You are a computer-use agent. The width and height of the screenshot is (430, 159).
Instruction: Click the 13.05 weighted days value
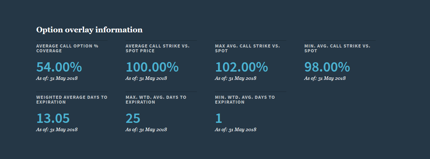click(x=53, y=118)
